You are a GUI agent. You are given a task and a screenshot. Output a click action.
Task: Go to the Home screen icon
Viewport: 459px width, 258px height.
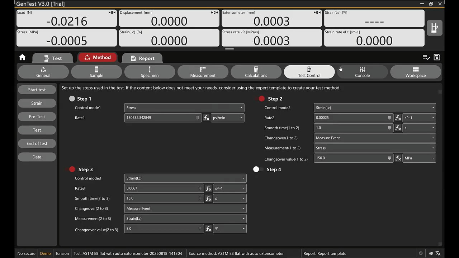[22, 57]
